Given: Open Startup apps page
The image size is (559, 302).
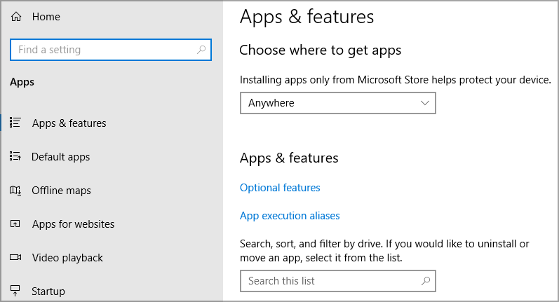Looking at the screenshot, I should click(48, 291).
